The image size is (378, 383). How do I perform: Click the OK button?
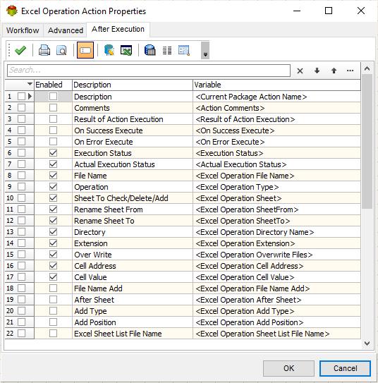point(288,368)
